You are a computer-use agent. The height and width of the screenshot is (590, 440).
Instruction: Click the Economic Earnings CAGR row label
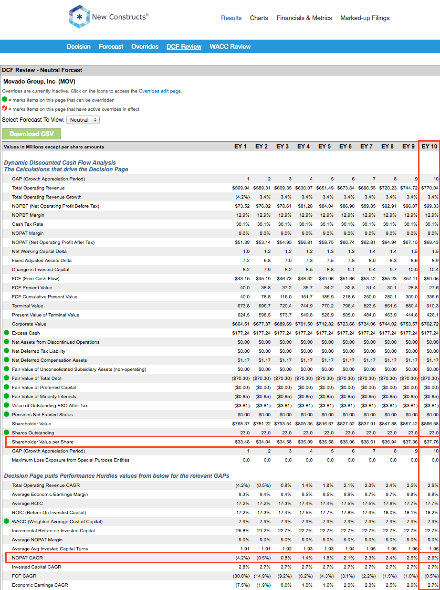click(x=40, y=585)
